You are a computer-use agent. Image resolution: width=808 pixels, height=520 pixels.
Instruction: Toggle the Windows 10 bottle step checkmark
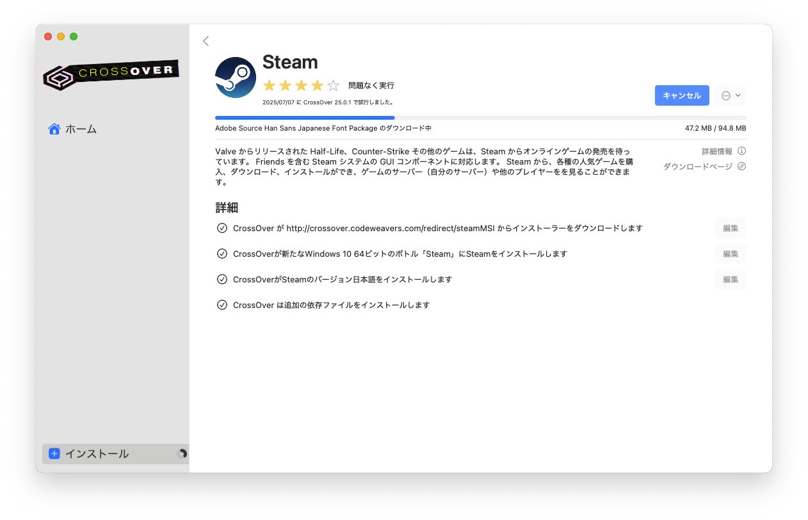222,254
